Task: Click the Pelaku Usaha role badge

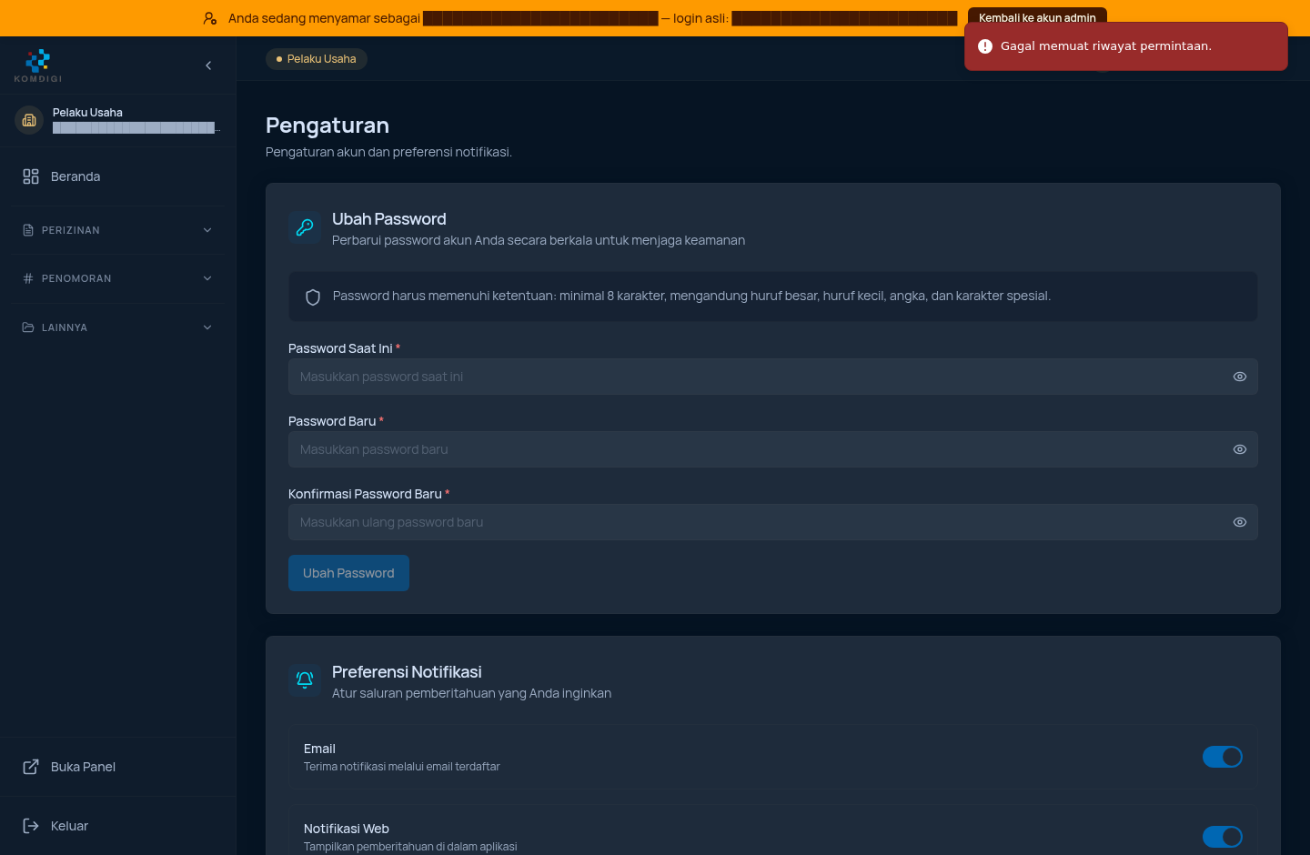Action: [317, 59]
